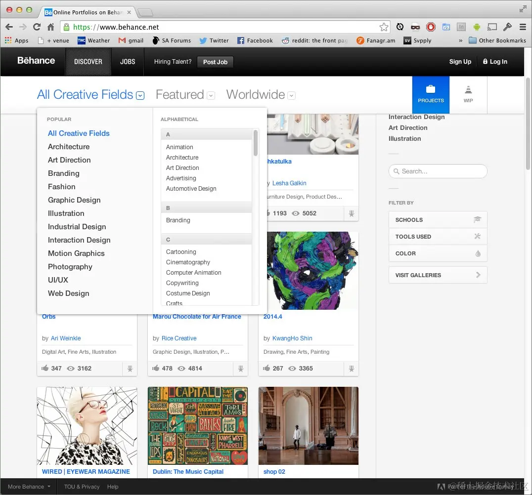
Task: Reload the page with the refresh icon
Action: (x=37, y=27)
